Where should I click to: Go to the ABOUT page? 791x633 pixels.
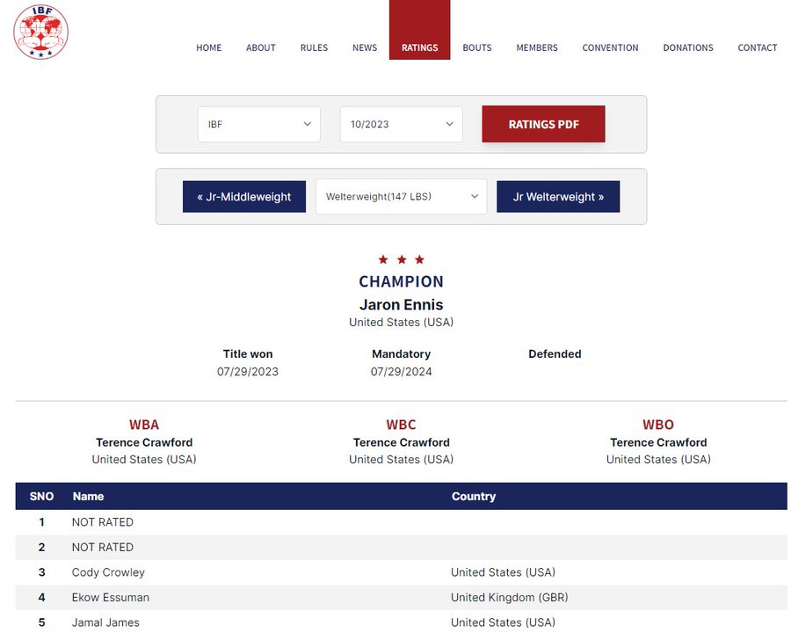coord(261,47)
